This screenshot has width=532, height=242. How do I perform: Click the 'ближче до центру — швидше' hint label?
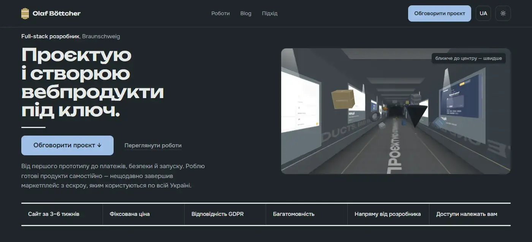click(469, 58)
